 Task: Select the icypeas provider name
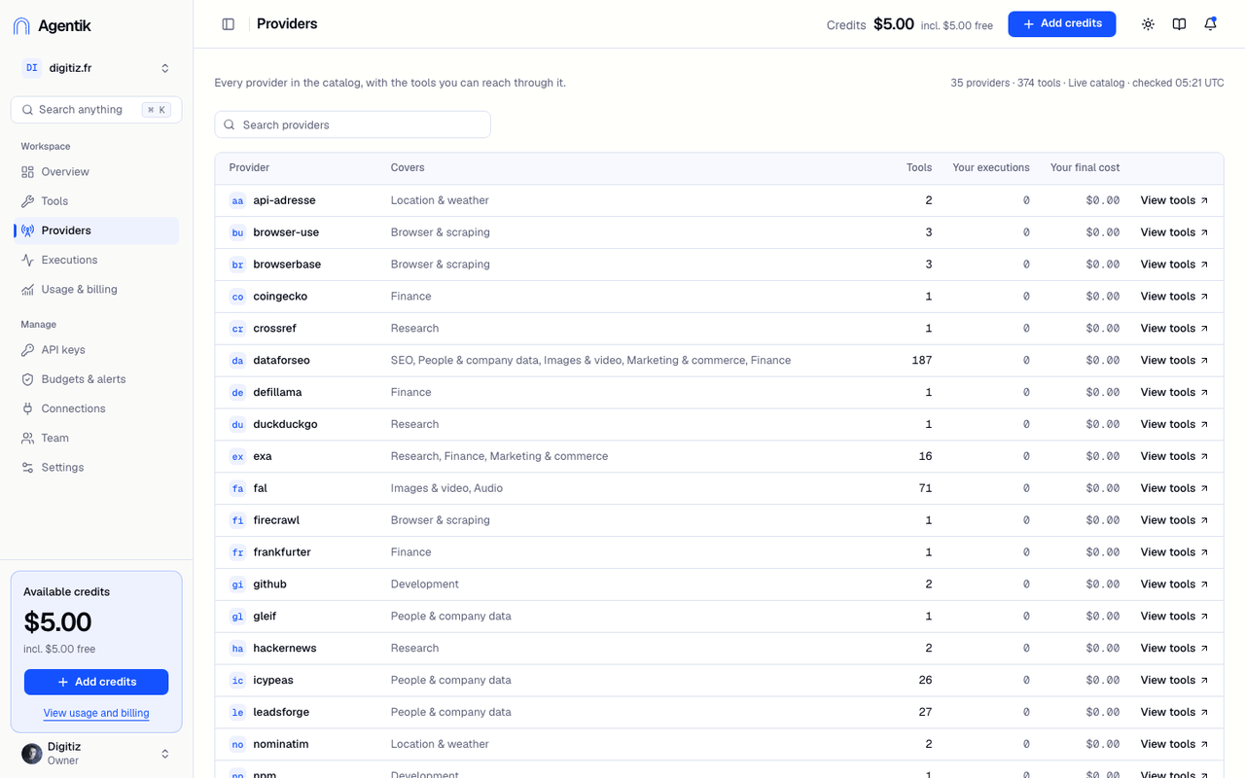click(x=273, y=681)
